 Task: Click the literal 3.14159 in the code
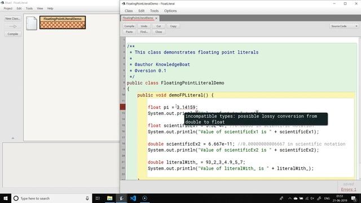tap(186, 107)
